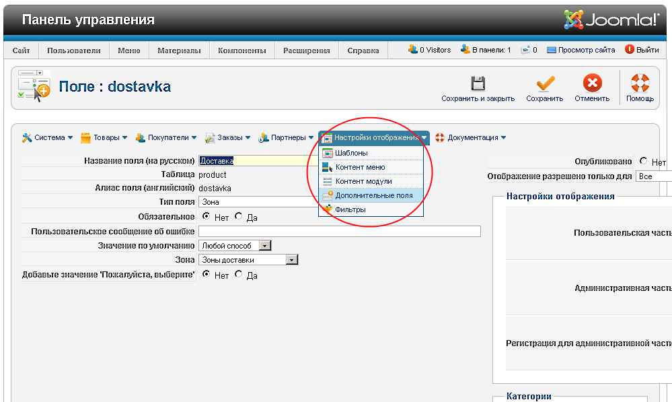This screenshot has height=402, width=672.
Task: Click the Joomla logo
Action: click(x=611, y=20)
